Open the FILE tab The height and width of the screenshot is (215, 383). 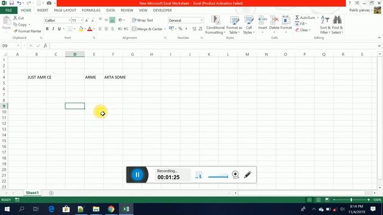(x=8, y=10)
